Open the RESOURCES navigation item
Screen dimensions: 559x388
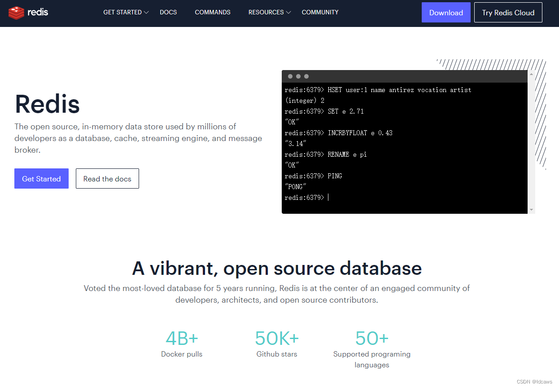(x=266, y=13)
